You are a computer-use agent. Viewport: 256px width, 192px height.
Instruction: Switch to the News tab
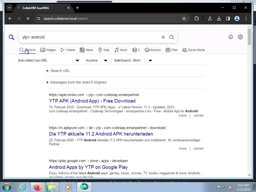[86, 50]
